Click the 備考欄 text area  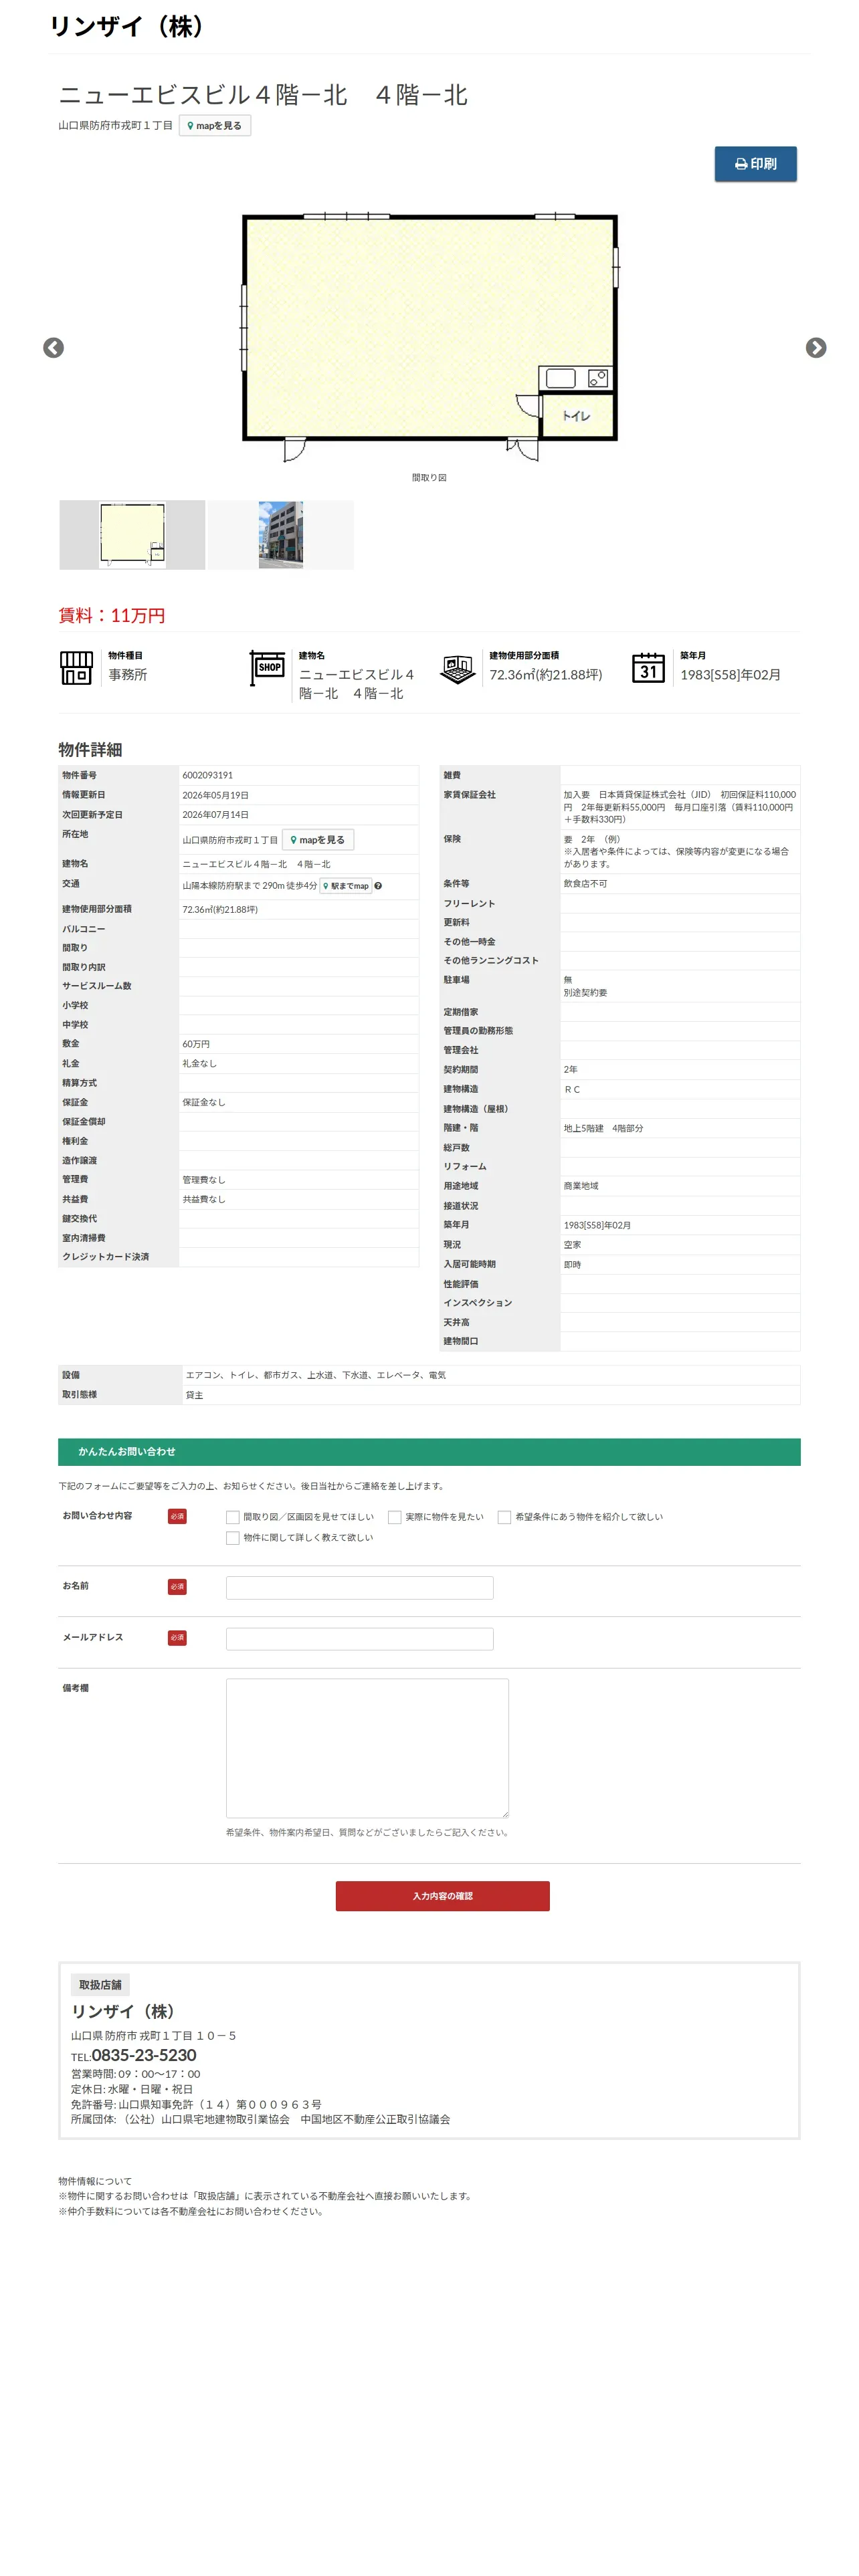click(x=367, y=1748)
